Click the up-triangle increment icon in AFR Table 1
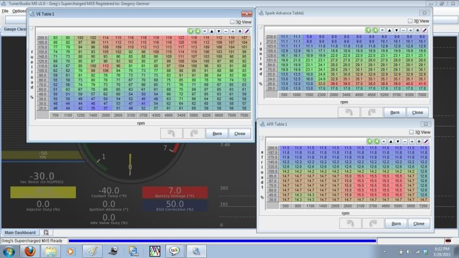The height and width of the screenshot is (258, 459). [x=391, y=141]
